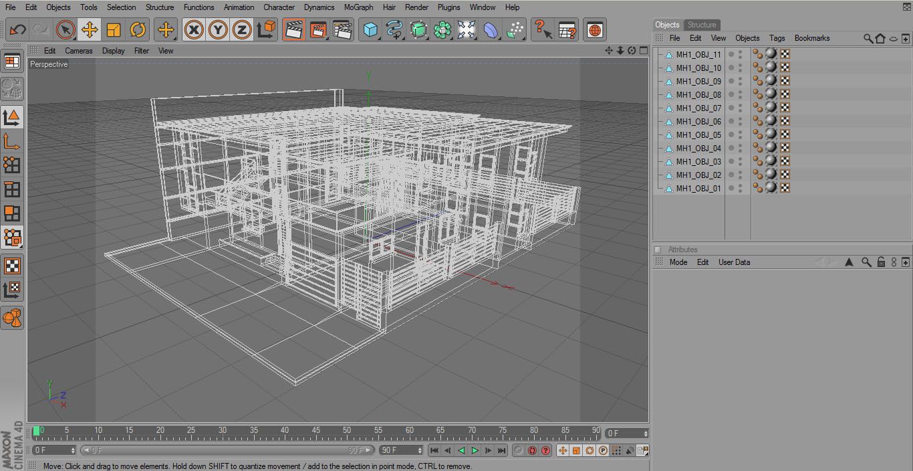913x471 pixels.
Task: Open the viewport Cameras menu
Action: point(79,50)
